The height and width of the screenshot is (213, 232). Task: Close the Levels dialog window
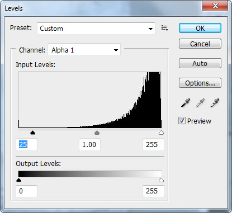215,6
